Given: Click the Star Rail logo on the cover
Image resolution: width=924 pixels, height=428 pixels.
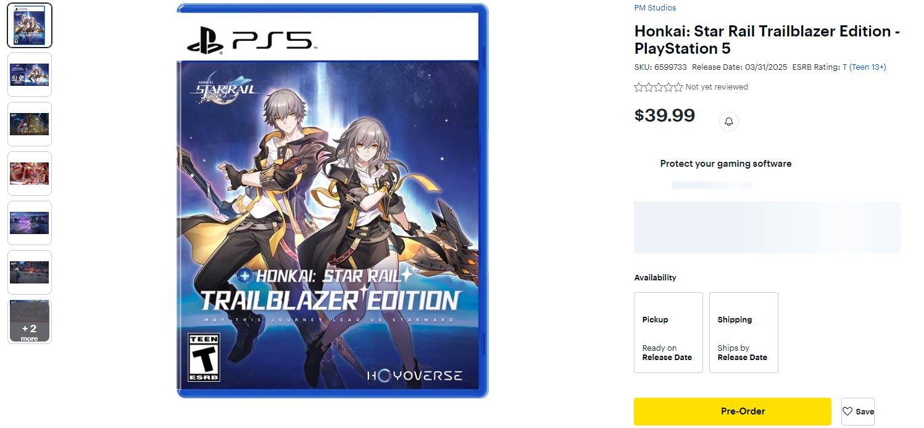Looking at the screenshot, I should 224,90.
